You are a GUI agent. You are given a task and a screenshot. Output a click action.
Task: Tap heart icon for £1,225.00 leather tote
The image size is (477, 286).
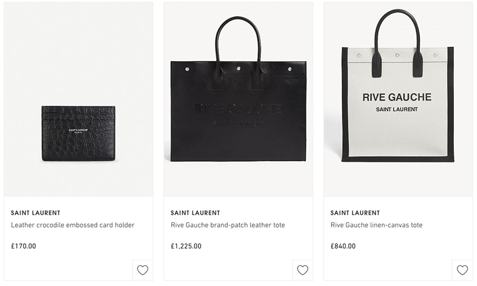pos(303,270)
